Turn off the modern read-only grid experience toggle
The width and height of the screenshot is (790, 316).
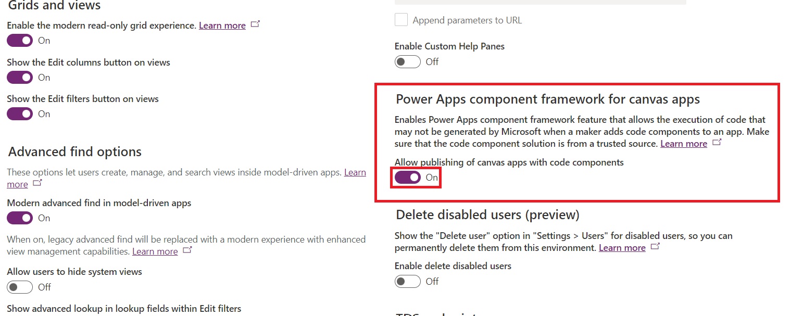tap(20, 41)
